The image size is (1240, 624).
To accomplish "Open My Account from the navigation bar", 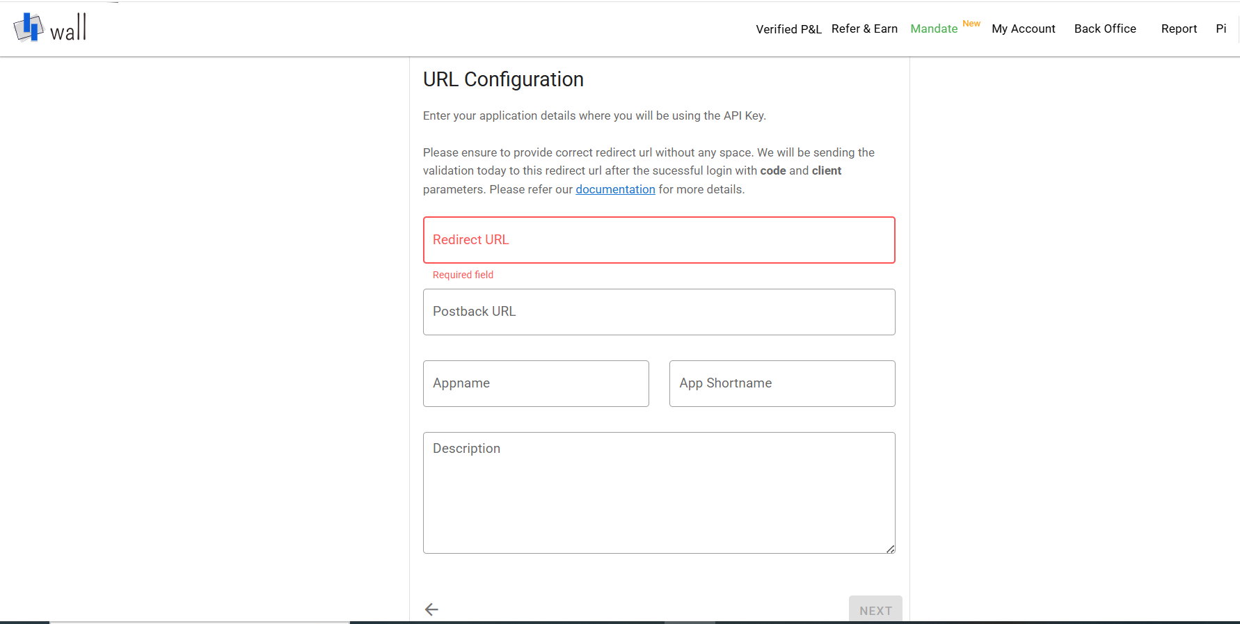I will pos(1024,29).
